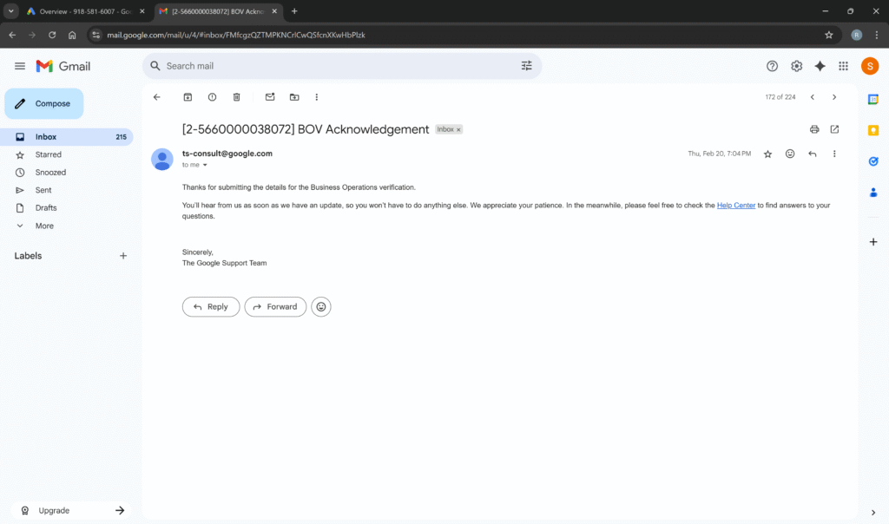Expand the More section in the sidebar

click(43, 226)
